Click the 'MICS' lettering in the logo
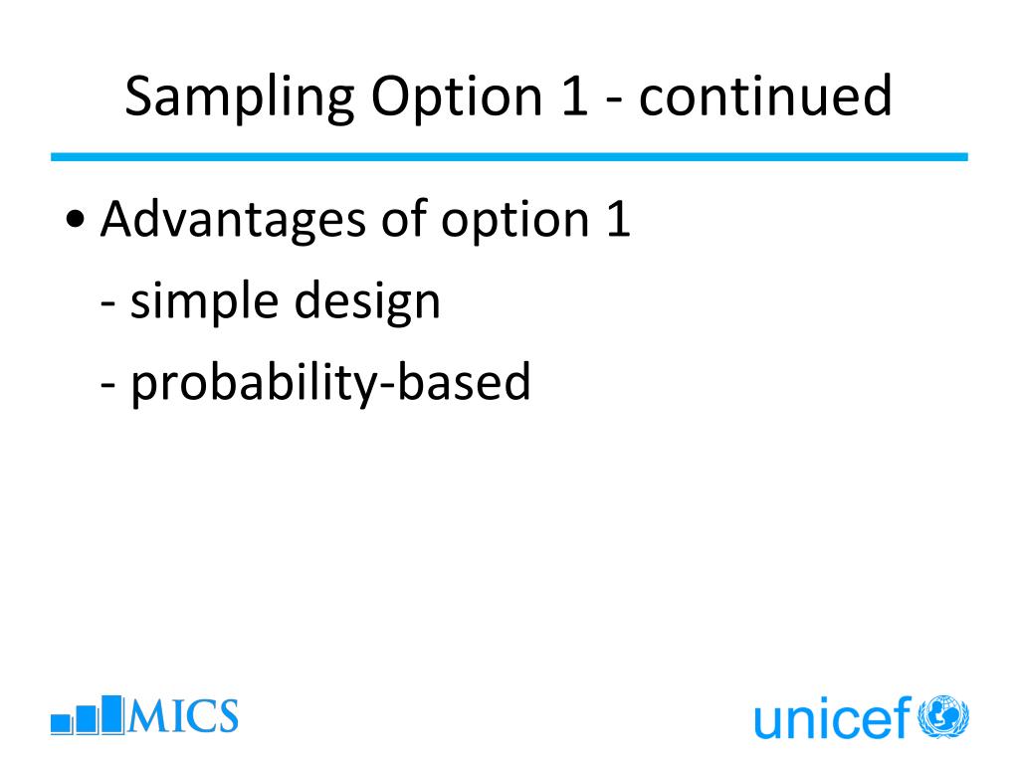 [x=183, y=716]
